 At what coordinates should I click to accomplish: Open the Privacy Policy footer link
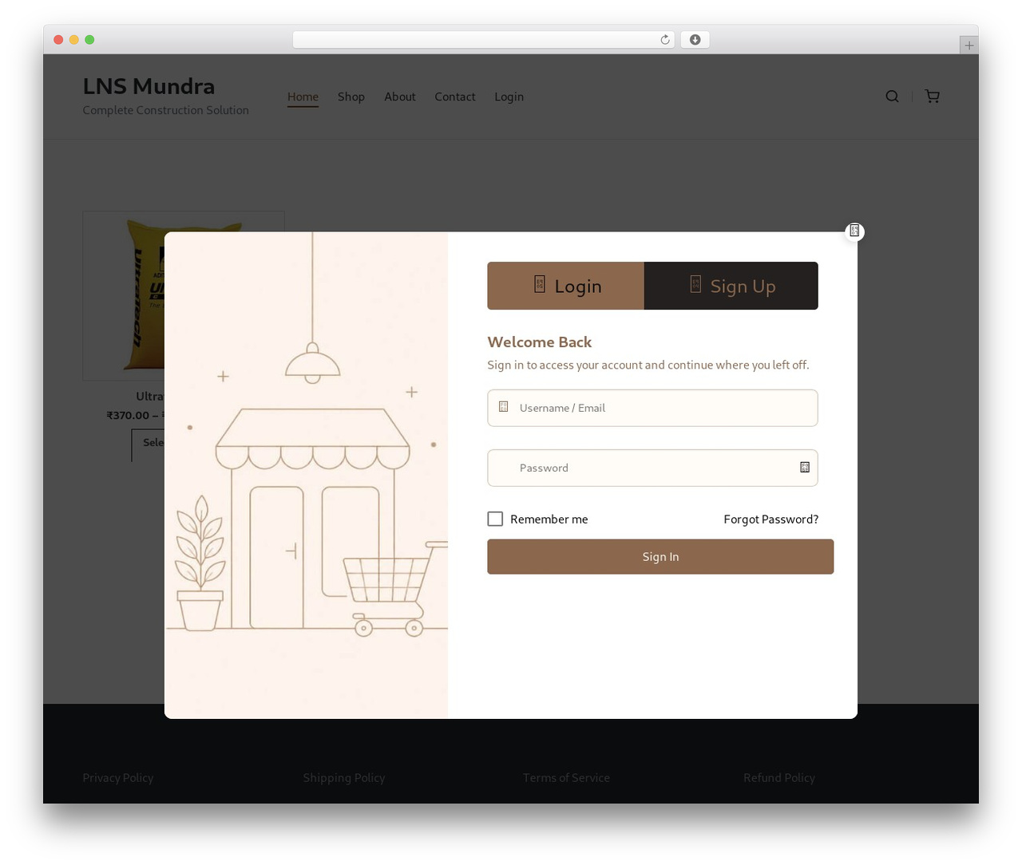click(x=118, y=778)
